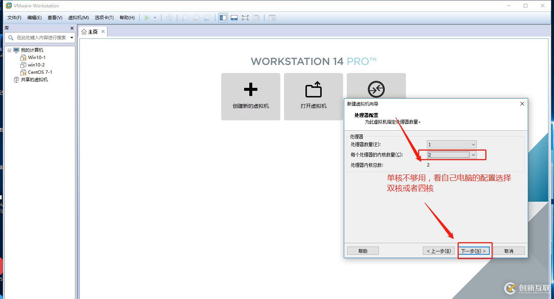Click the connect to remote server tile icon
Viewport: 554px width, 299px height.
point(376,89)
